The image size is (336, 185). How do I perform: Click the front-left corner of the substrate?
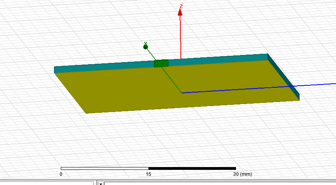click(x=87, y=113)
